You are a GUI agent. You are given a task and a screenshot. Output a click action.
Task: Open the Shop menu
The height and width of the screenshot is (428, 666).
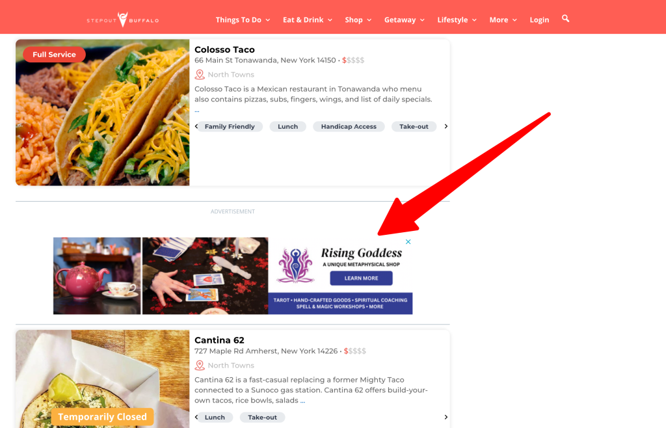coord(358,20)
